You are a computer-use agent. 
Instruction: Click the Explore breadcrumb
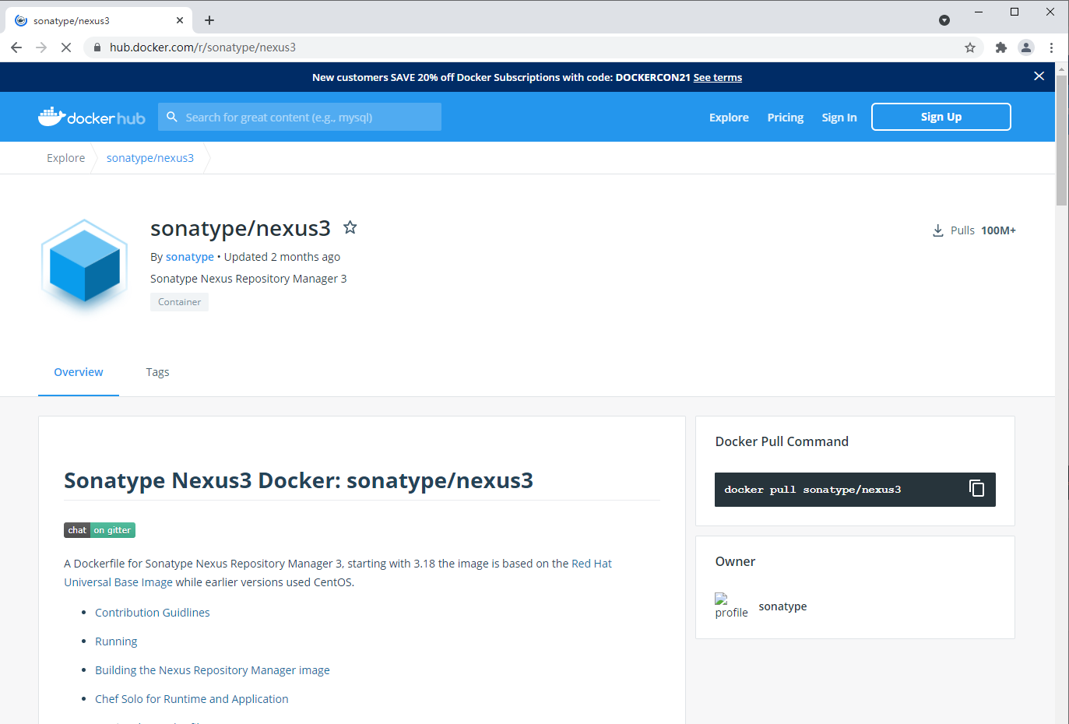click(65, 158)
